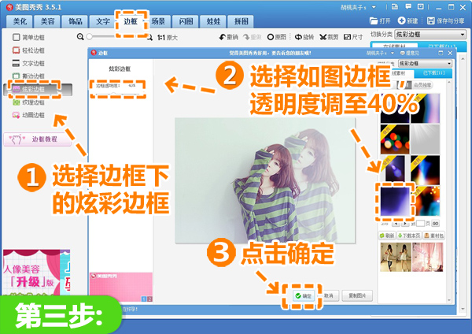Click the 保存与分享 disk icon
472x334 pixels.
(431, 20)
